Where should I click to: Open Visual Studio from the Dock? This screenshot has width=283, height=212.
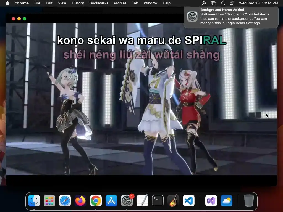[211, 201]
